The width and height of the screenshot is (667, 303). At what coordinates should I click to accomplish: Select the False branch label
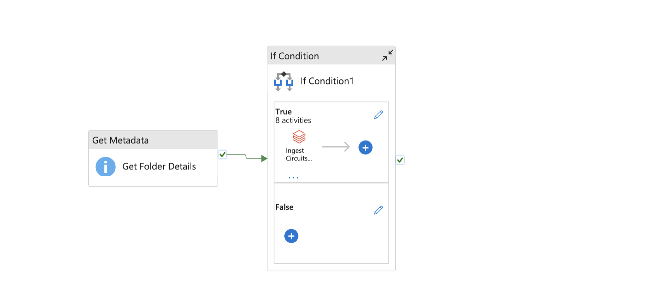click(x=284, y=207)
